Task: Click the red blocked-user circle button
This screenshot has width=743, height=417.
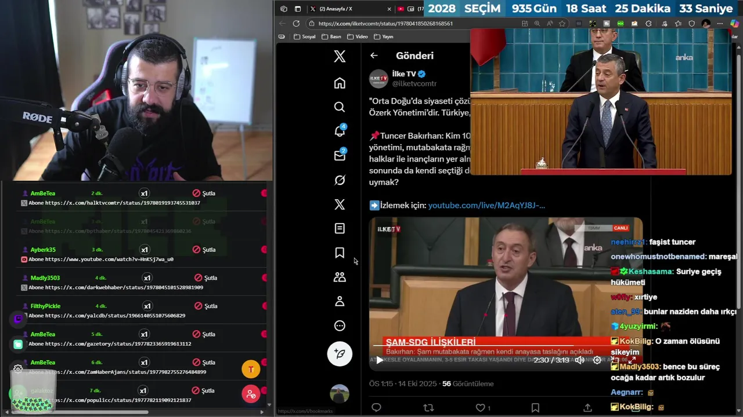Action: 251,394
